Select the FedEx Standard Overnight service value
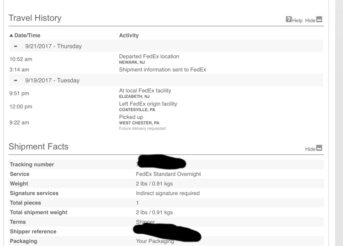This screenshot has height=246, width=343. click(x=168, y=174)
